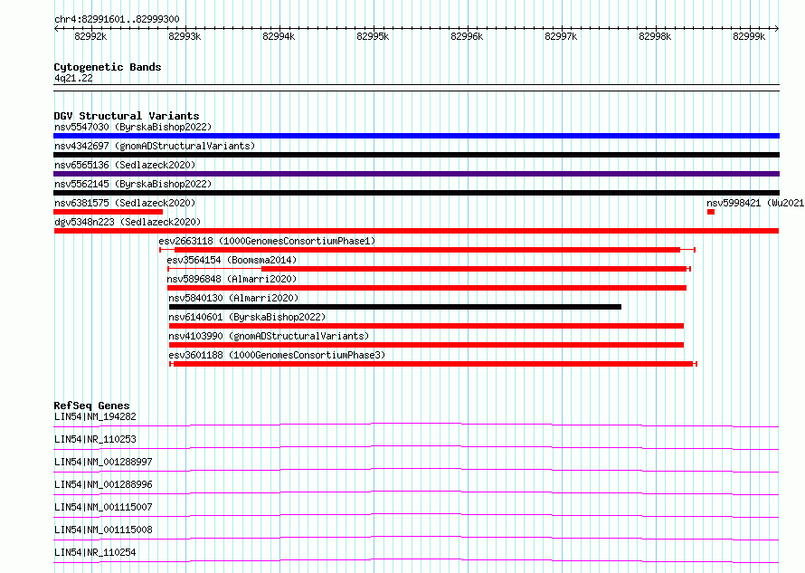Click the nsv4103990 red variant bar
Viewport: 805px width, 573px height.
(x=427, y=345)
